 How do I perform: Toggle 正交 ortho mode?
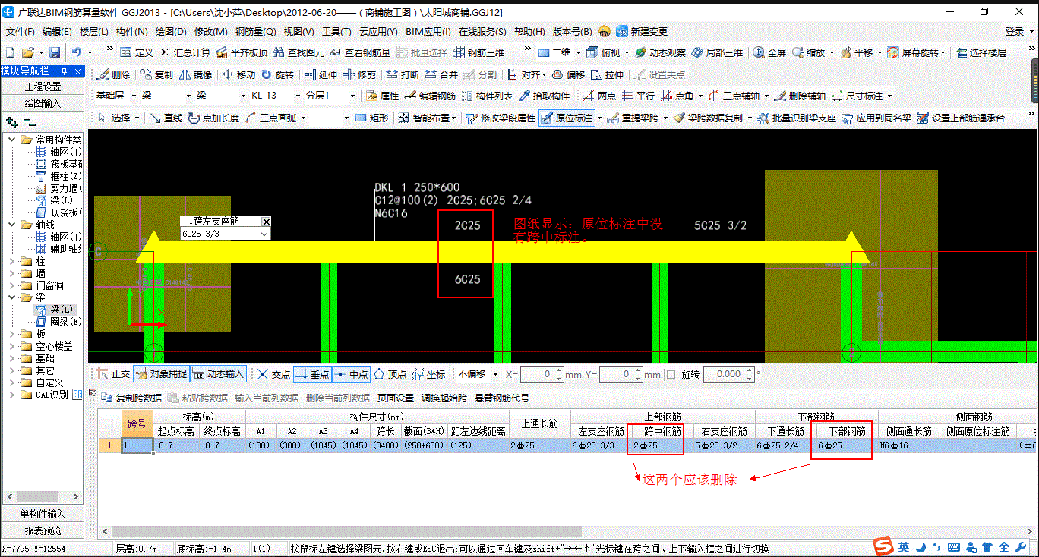(x=113, y=374)
